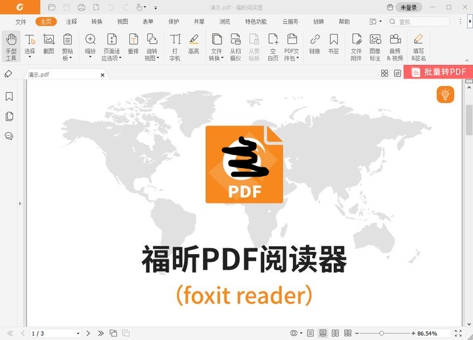This screenshot has height=340, width=473.
Task: Toggle single page view mode
Action: pos(310,333)
